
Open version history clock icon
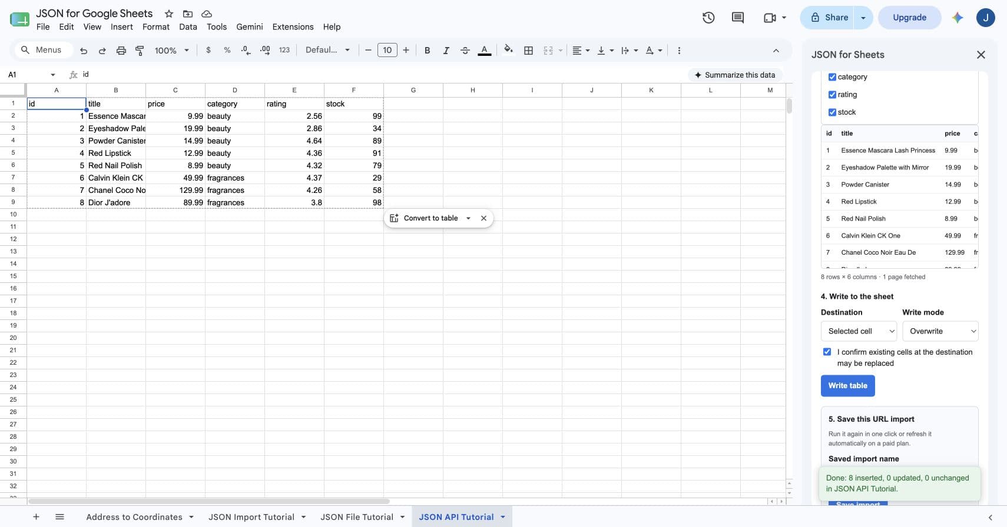click(x=708, y=18)
